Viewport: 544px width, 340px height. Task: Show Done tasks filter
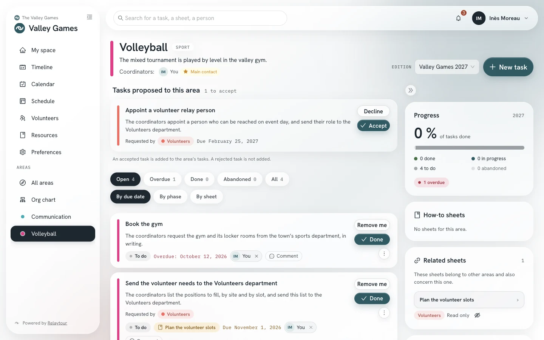point(199,179)
